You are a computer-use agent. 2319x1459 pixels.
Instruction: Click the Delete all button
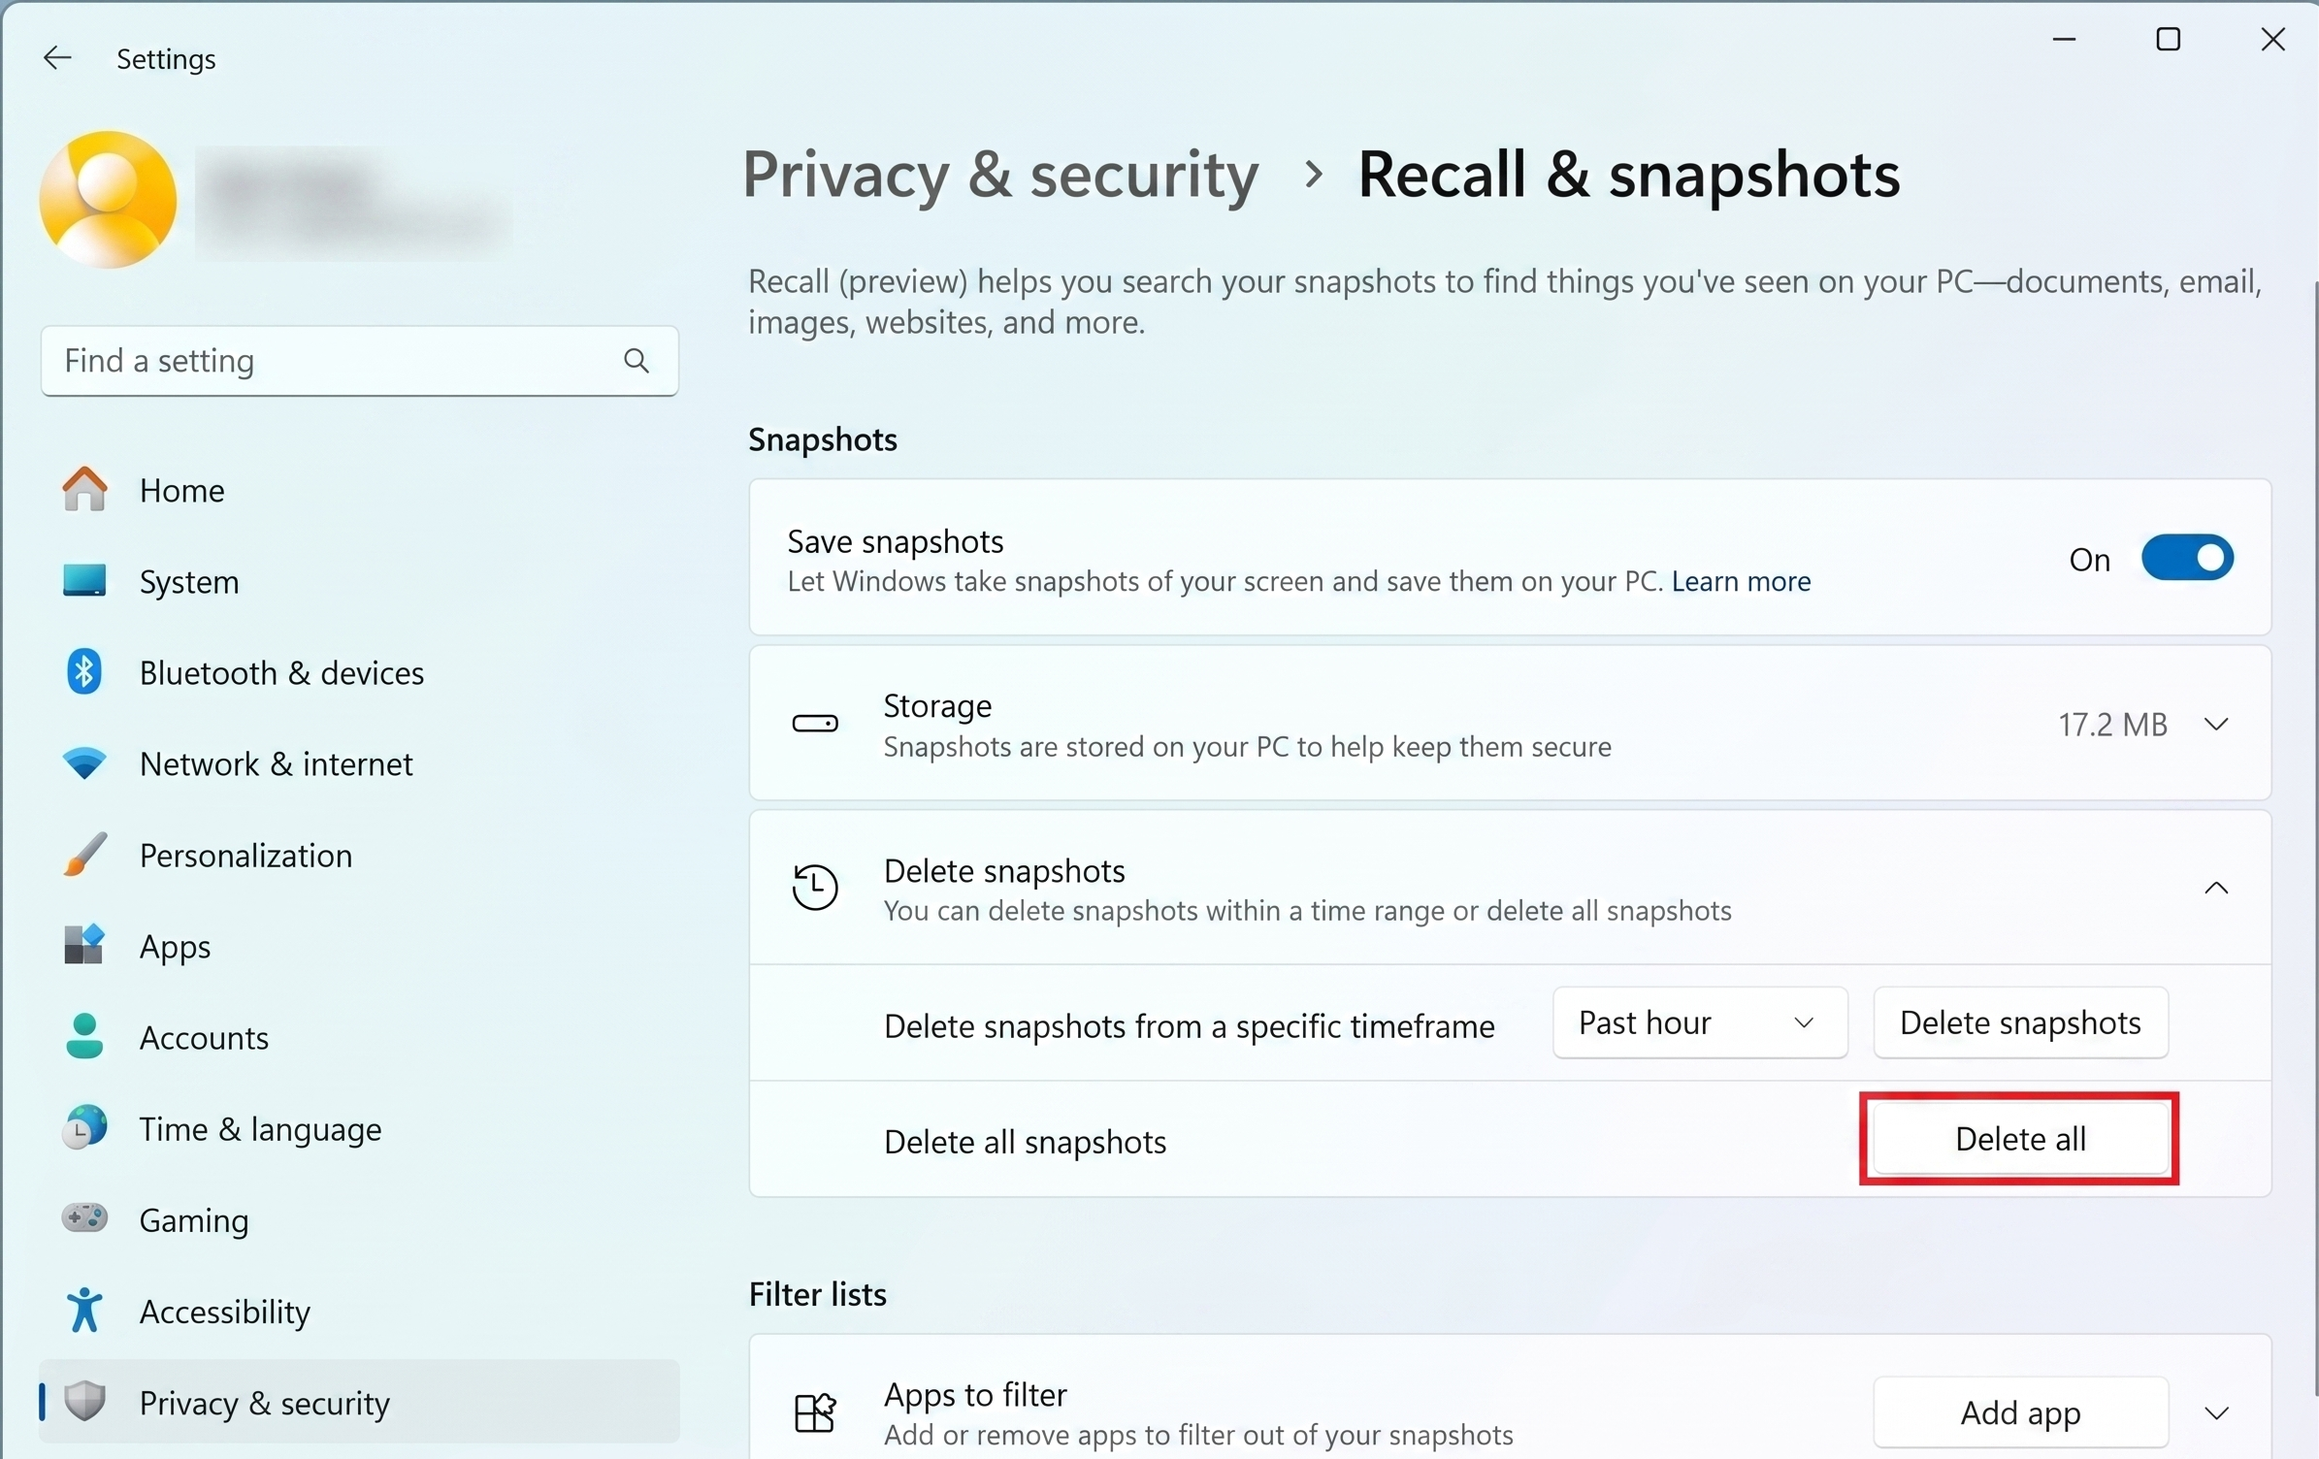2019,1139
